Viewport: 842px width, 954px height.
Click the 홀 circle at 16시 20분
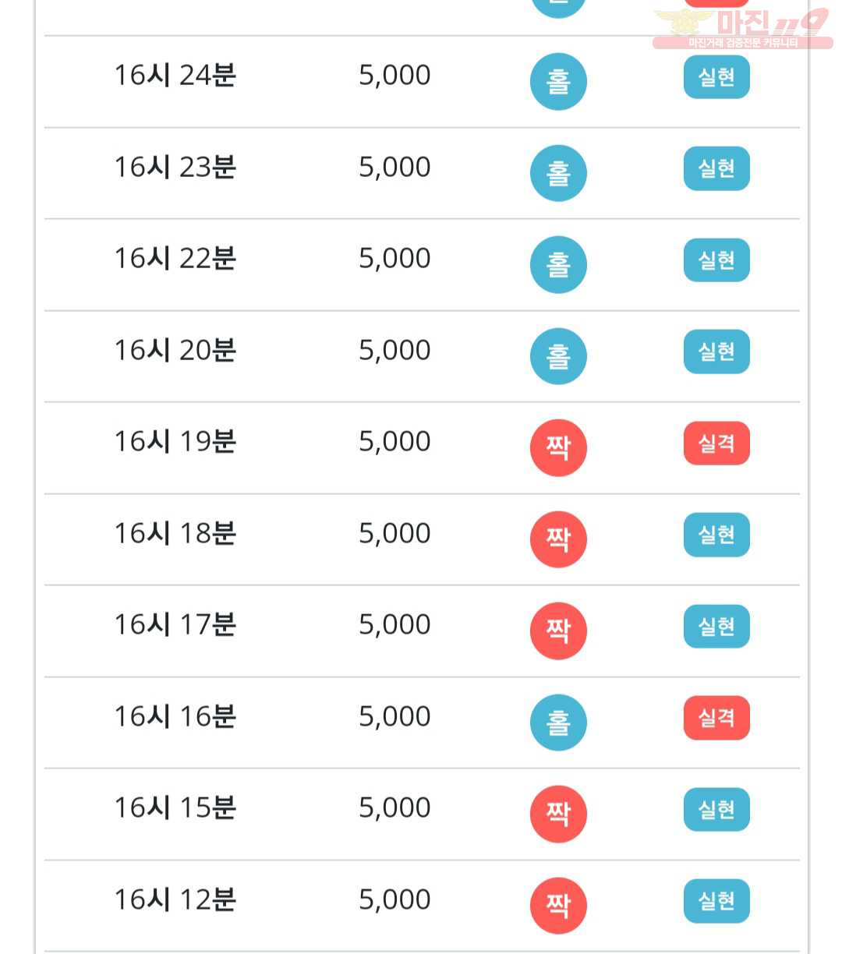[558, 356]
